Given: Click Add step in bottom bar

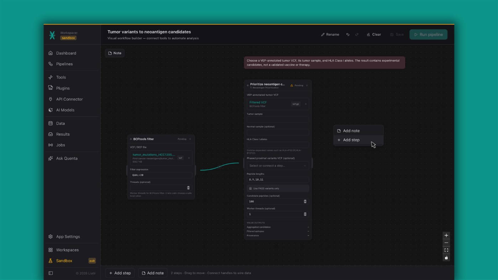Looking at the screenshot, I should pos(120,273).
